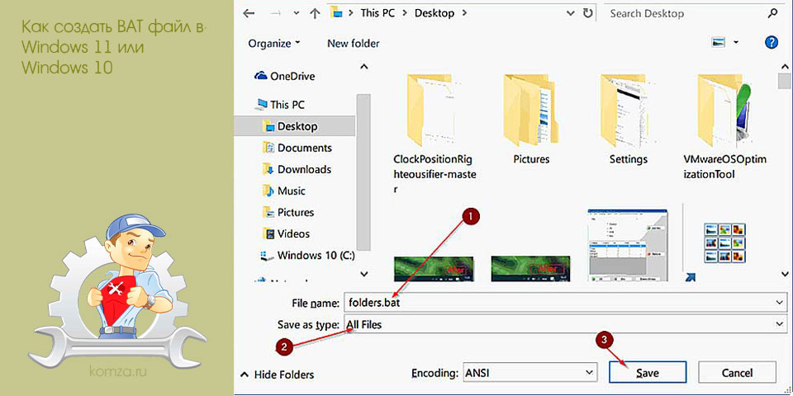Click the file list scroll down arrow
793x396 pixels.
click(x=785, y=273)
